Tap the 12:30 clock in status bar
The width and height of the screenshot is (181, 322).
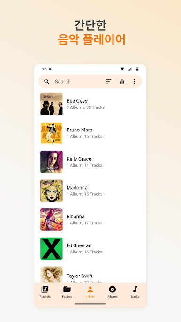[x=47, y=69]
